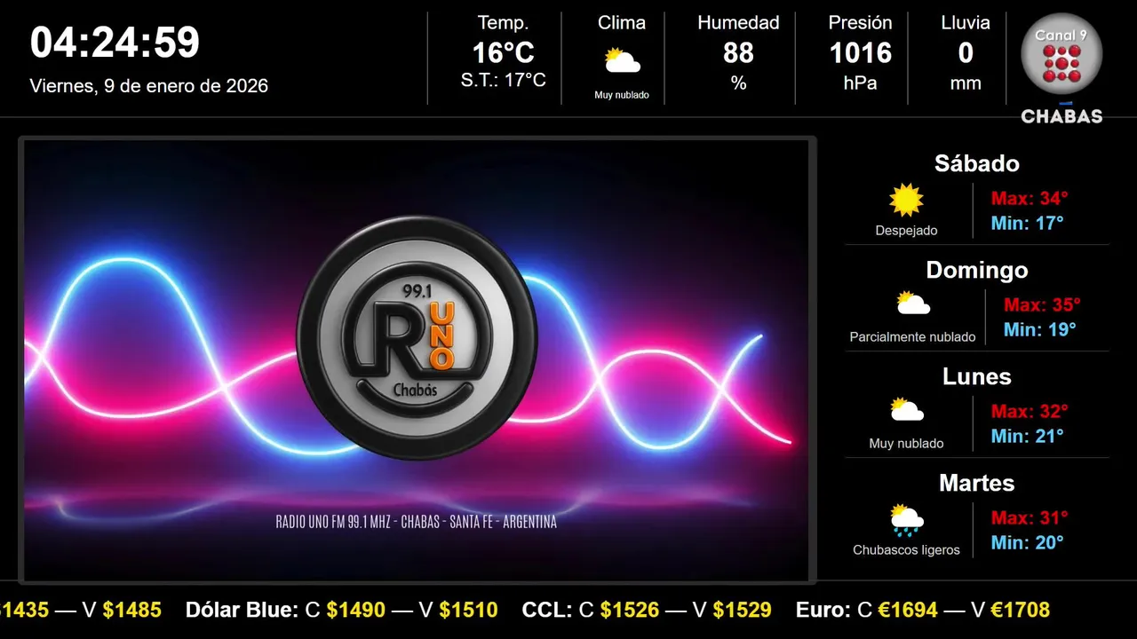Click Euro buy price €1694
The width and height of the screenshot is (1137, 639).
point(908,610)
